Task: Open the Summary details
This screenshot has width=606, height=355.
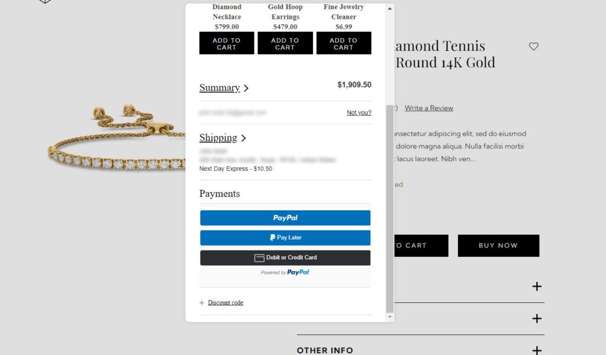Action: pos(219,87)
